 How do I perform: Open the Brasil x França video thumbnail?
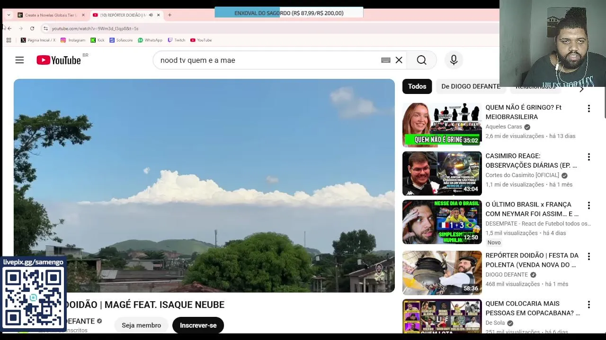pos(442,222)
